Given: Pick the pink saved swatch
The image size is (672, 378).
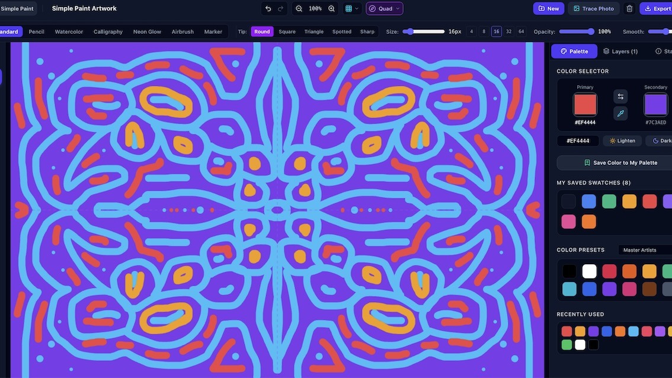Looking at the screenshot, I should click(x=569, y=222).
